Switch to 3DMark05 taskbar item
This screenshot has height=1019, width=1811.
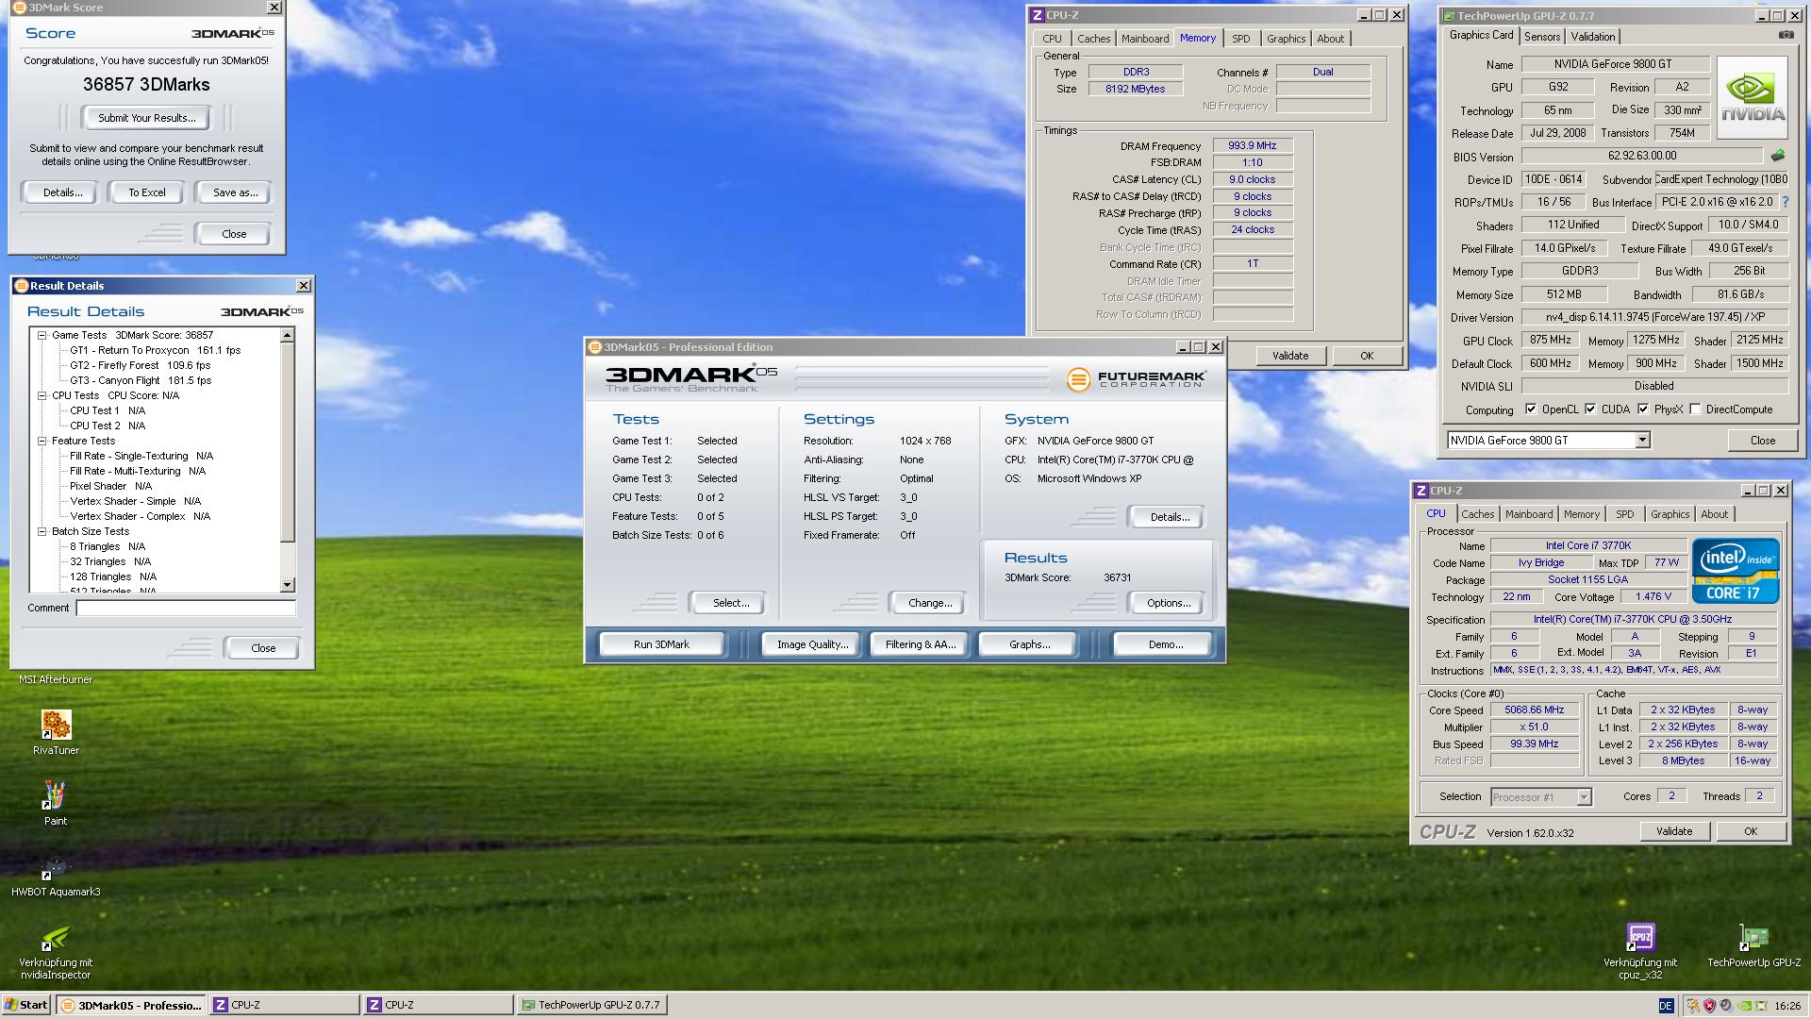coord(131,1005)
